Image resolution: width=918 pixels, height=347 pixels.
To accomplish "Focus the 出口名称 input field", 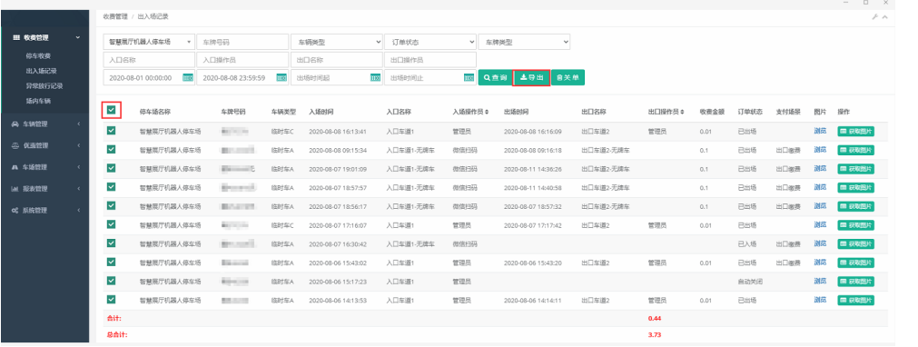I will coord(337,60).
